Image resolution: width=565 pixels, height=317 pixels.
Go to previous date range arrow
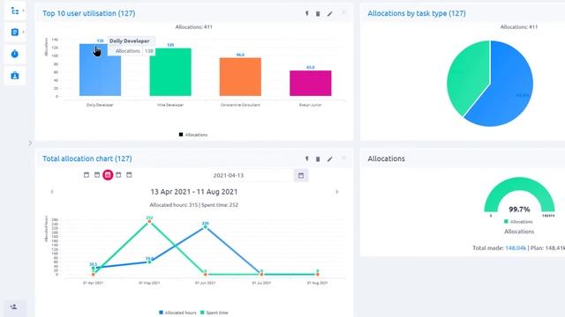pos(52,192)
